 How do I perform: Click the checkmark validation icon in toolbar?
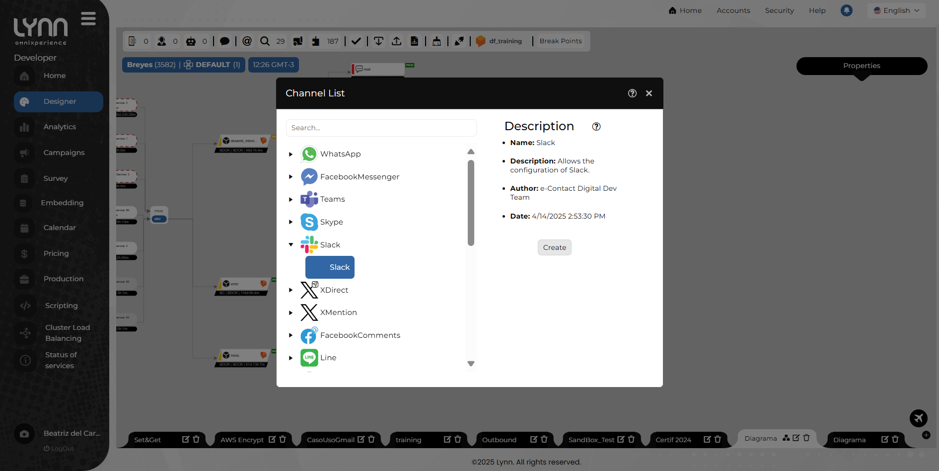pos(356,41)
